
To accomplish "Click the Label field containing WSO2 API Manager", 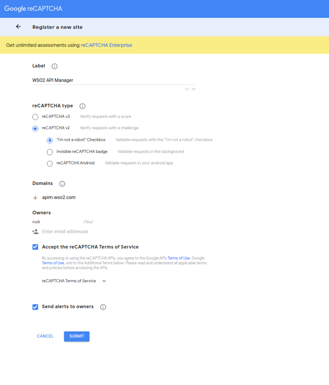I will pyautogui.click(x=114, y=80).
